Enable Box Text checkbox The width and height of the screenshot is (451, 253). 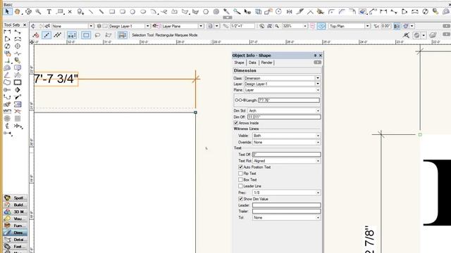pyautogui.click(x=240, y=180)
